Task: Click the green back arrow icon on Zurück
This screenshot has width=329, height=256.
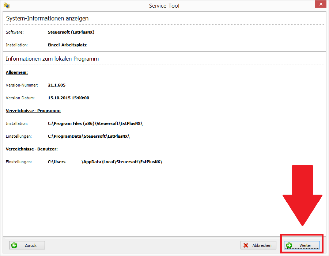Action: [x=15, y=245]
